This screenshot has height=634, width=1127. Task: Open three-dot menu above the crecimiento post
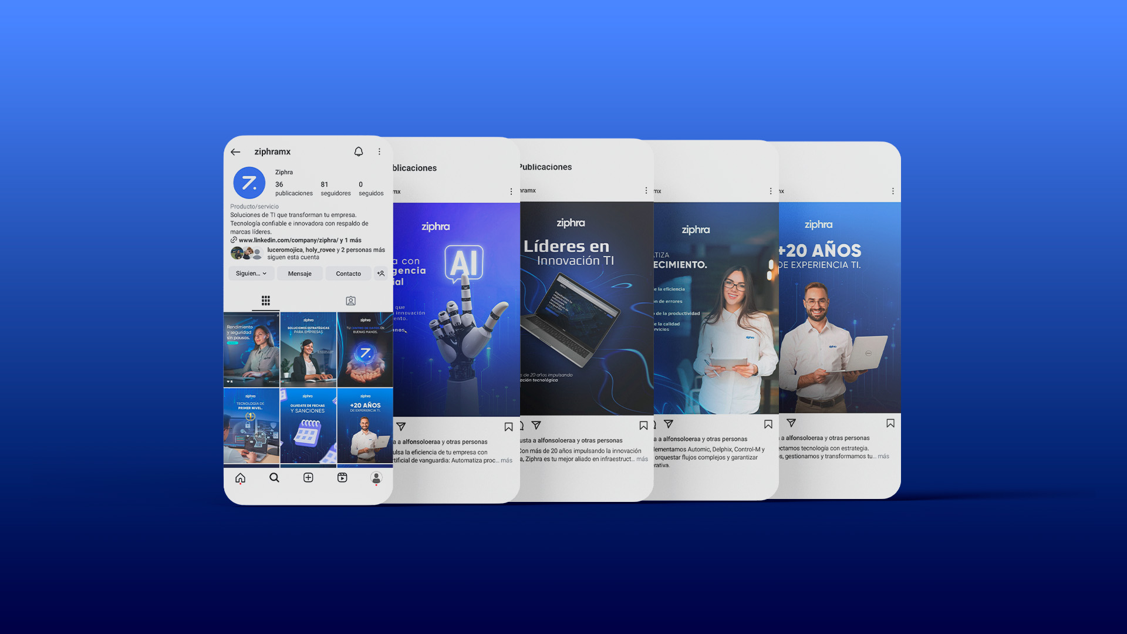point(771,191)
